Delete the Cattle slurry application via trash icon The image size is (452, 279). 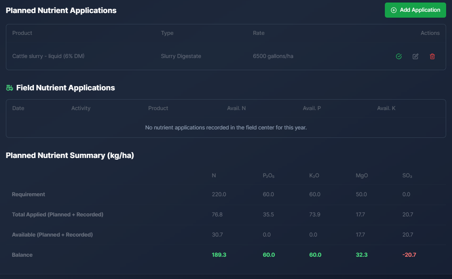coord(432,56)
